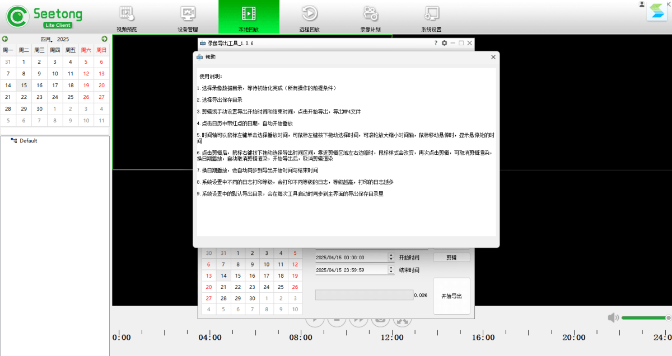Start export with the 开始导出 button
Screen dimensions: 672x356
pyautogui.click(x=451, y=296)
